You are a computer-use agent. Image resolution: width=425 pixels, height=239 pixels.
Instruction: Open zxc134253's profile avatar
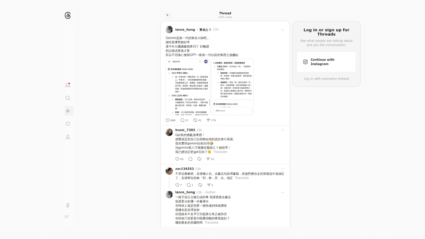[169, 171]
